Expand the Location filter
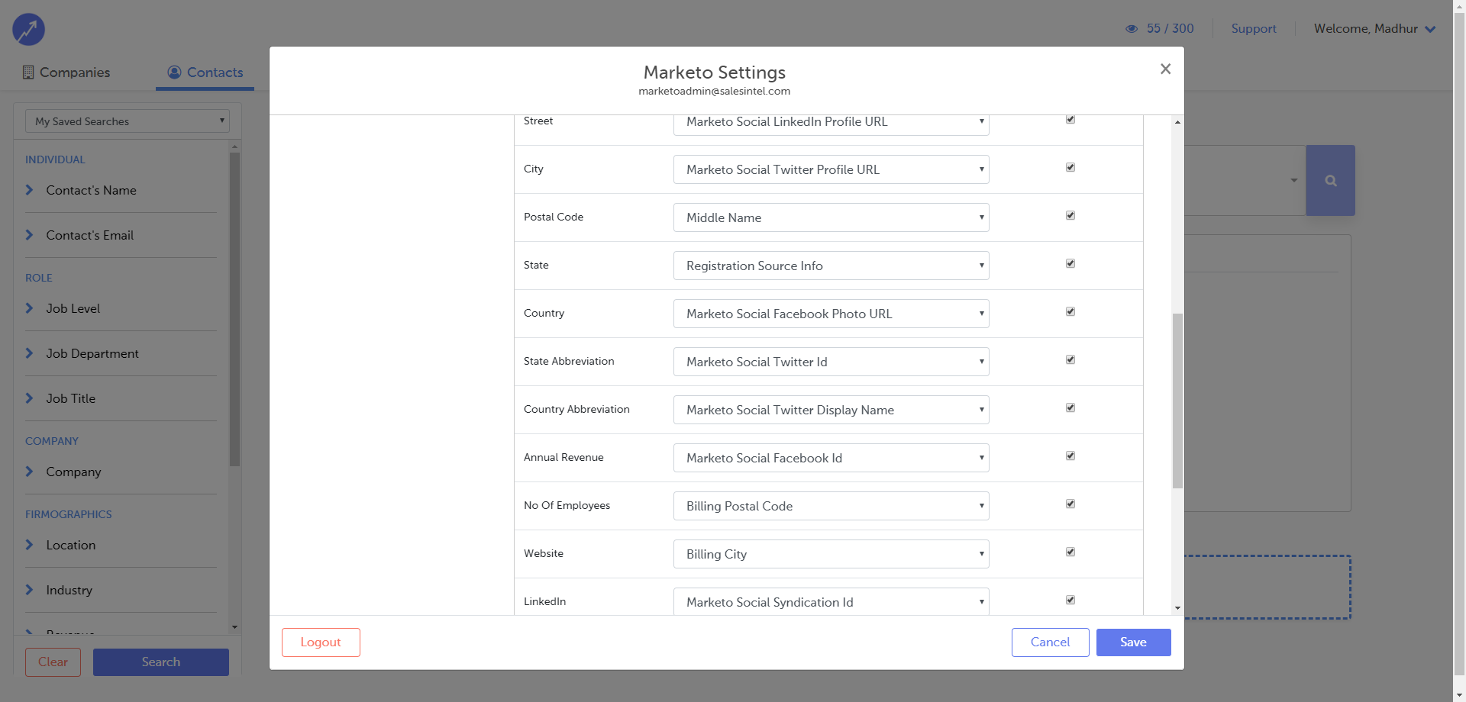This screenshot has width=1466, height=702. click(121, 545)
